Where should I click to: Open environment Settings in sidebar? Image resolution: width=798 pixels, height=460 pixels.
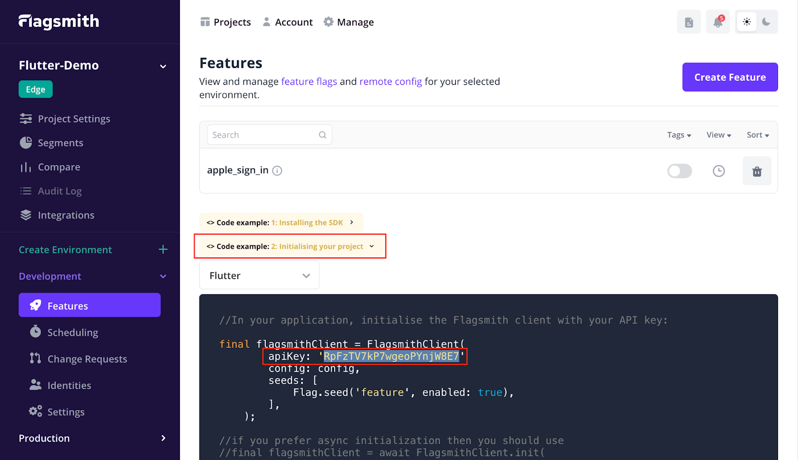point(57,412)
